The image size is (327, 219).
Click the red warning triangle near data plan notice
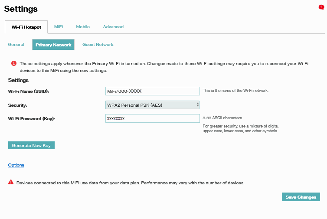tap(11, 183)
